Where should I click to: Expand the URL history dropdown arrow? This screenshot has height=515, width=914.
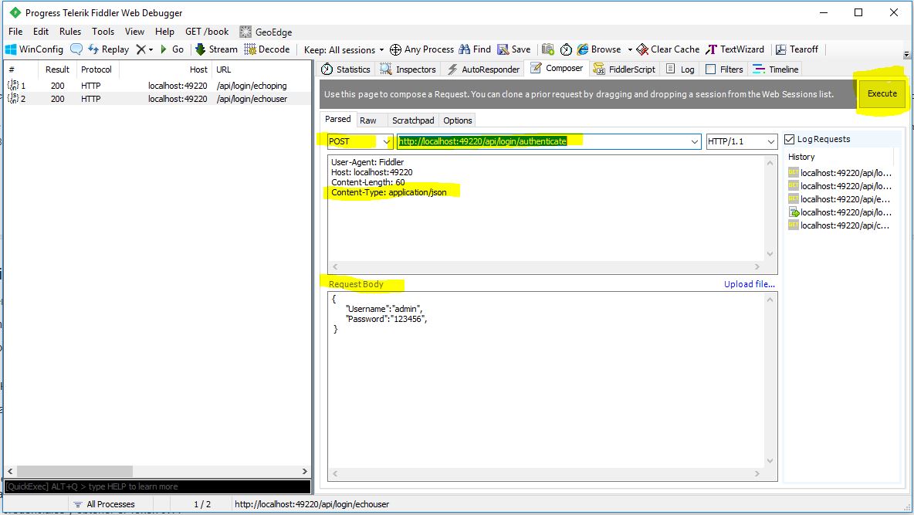[x=695, y=142]
